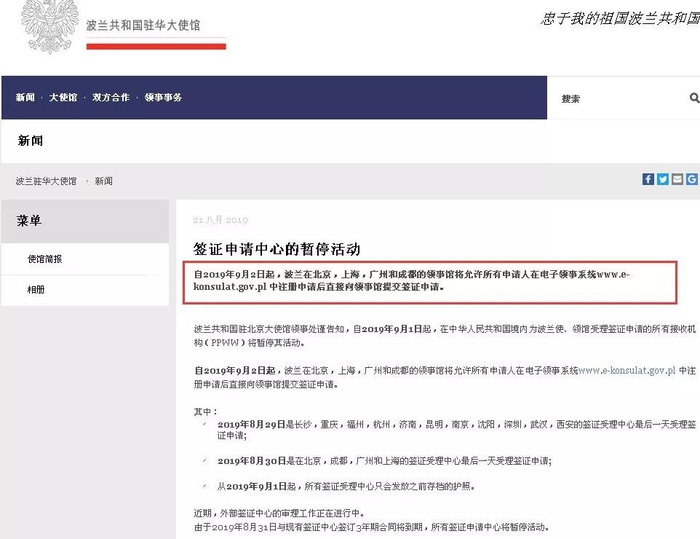Share the article via the Twitter icon
The width and height of the screenshot is (700, 539).
point(662,178)
